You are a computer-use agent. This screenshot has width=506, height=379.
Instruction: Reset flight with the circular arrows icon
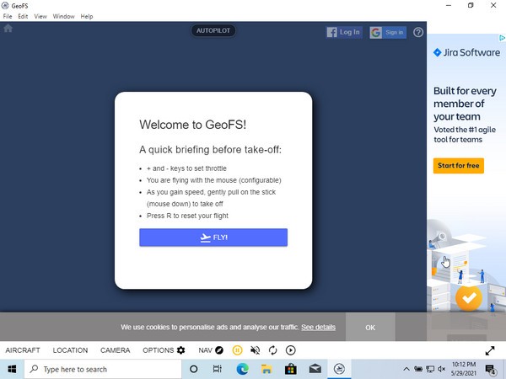[273, 350]
